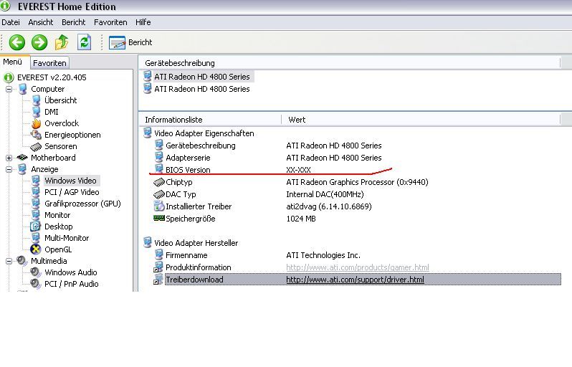Open the Ansicht menu
This screenshot has height=367, width=572.
(x=40, y=22)
